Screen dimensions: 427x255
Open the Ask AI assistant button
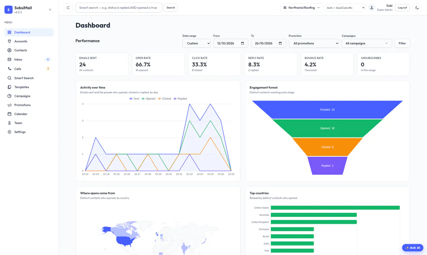413,248
